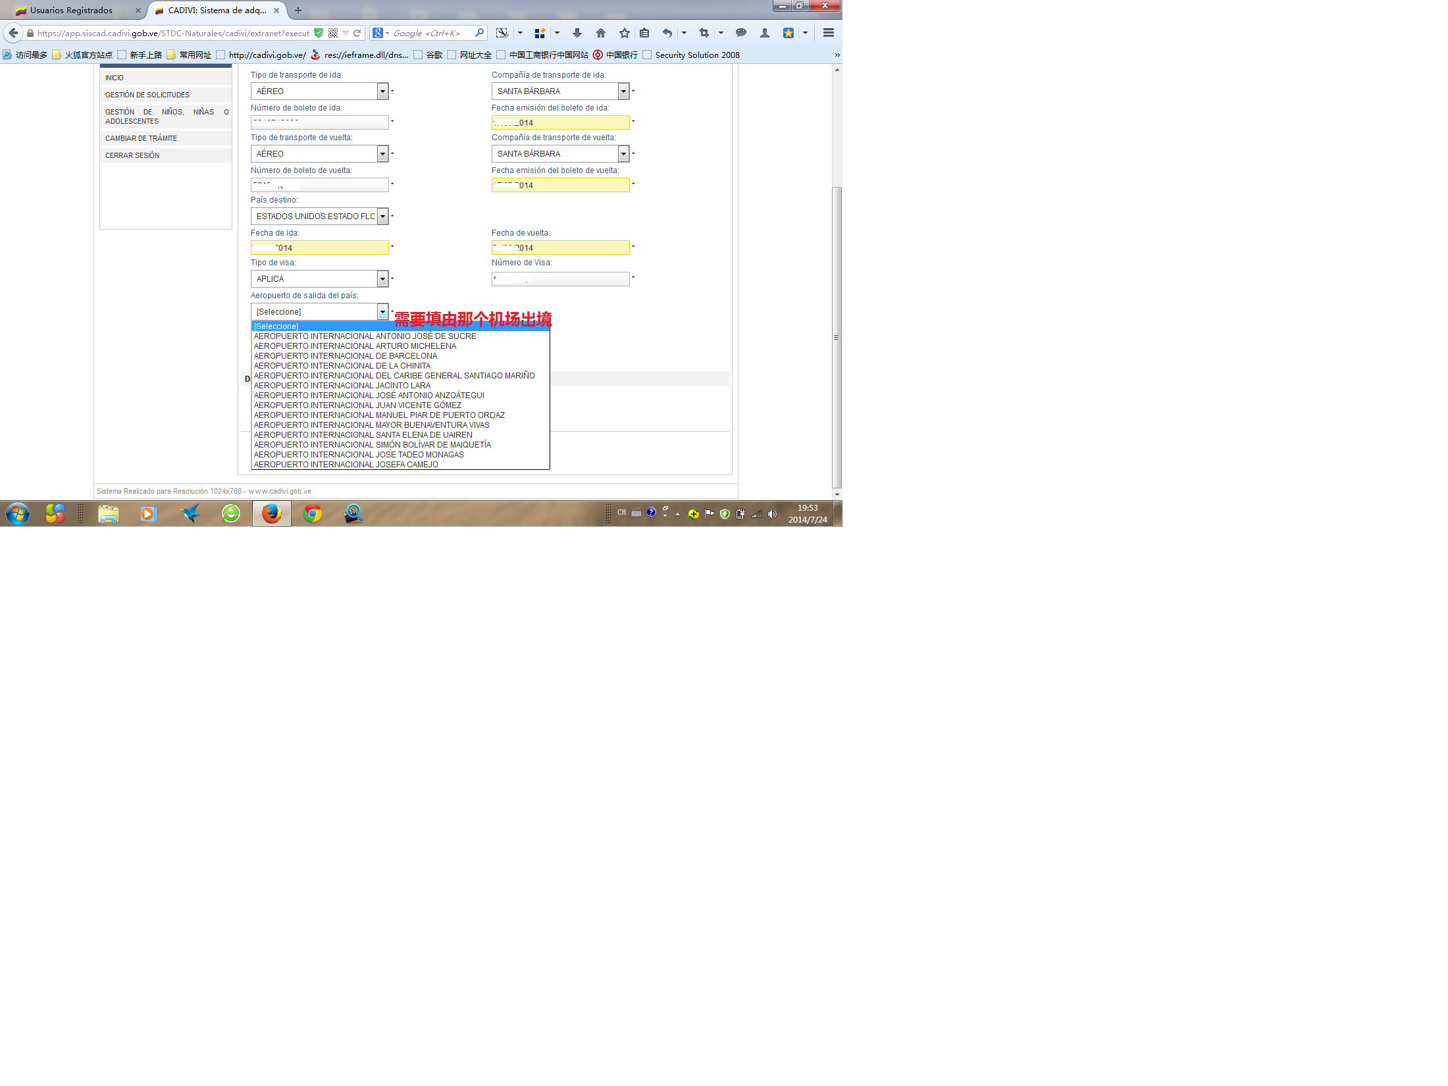Open search engine selector arrow beside Google icon

pos(388,33)
